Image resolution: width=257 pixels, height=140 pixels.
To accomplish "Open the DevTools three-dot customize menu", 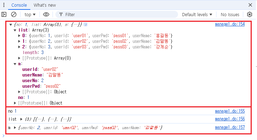I will click(4, 5).
